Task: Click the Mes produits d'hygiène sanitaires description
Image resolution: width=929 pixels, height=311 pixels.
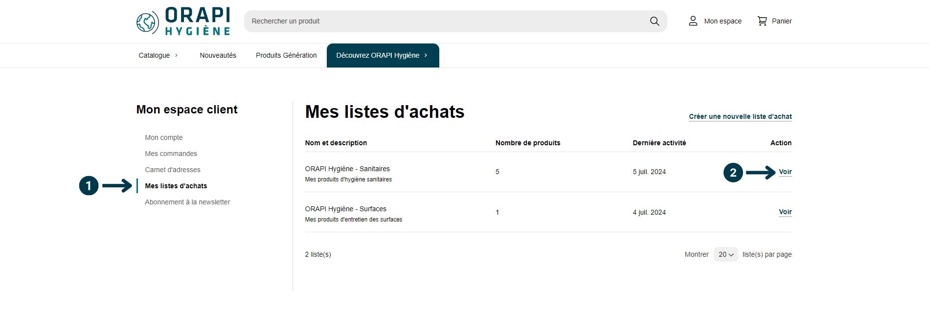Action: click(x=348, y=179)
